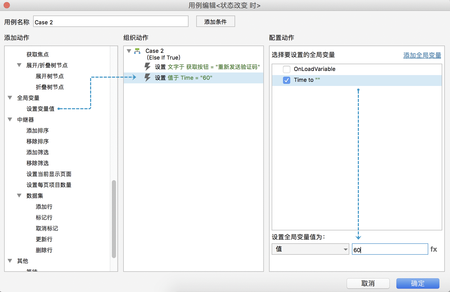Collapse the 数据集 group
This screenshot has width=450, height=292.
coord(19,196)
